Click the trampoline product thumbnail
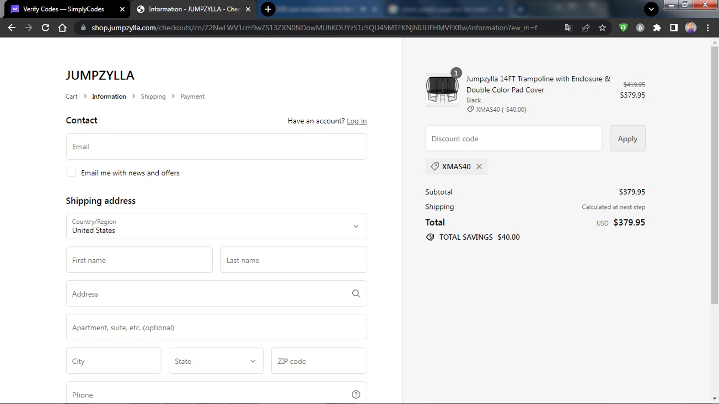Viewport: 719px width, 404px height. tap(442, 90)
